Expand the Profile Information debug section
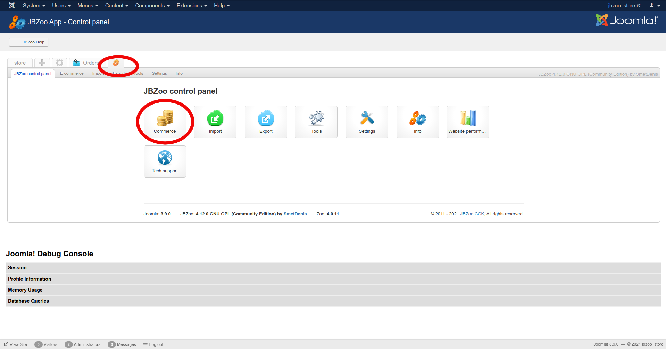 point(334,279)
